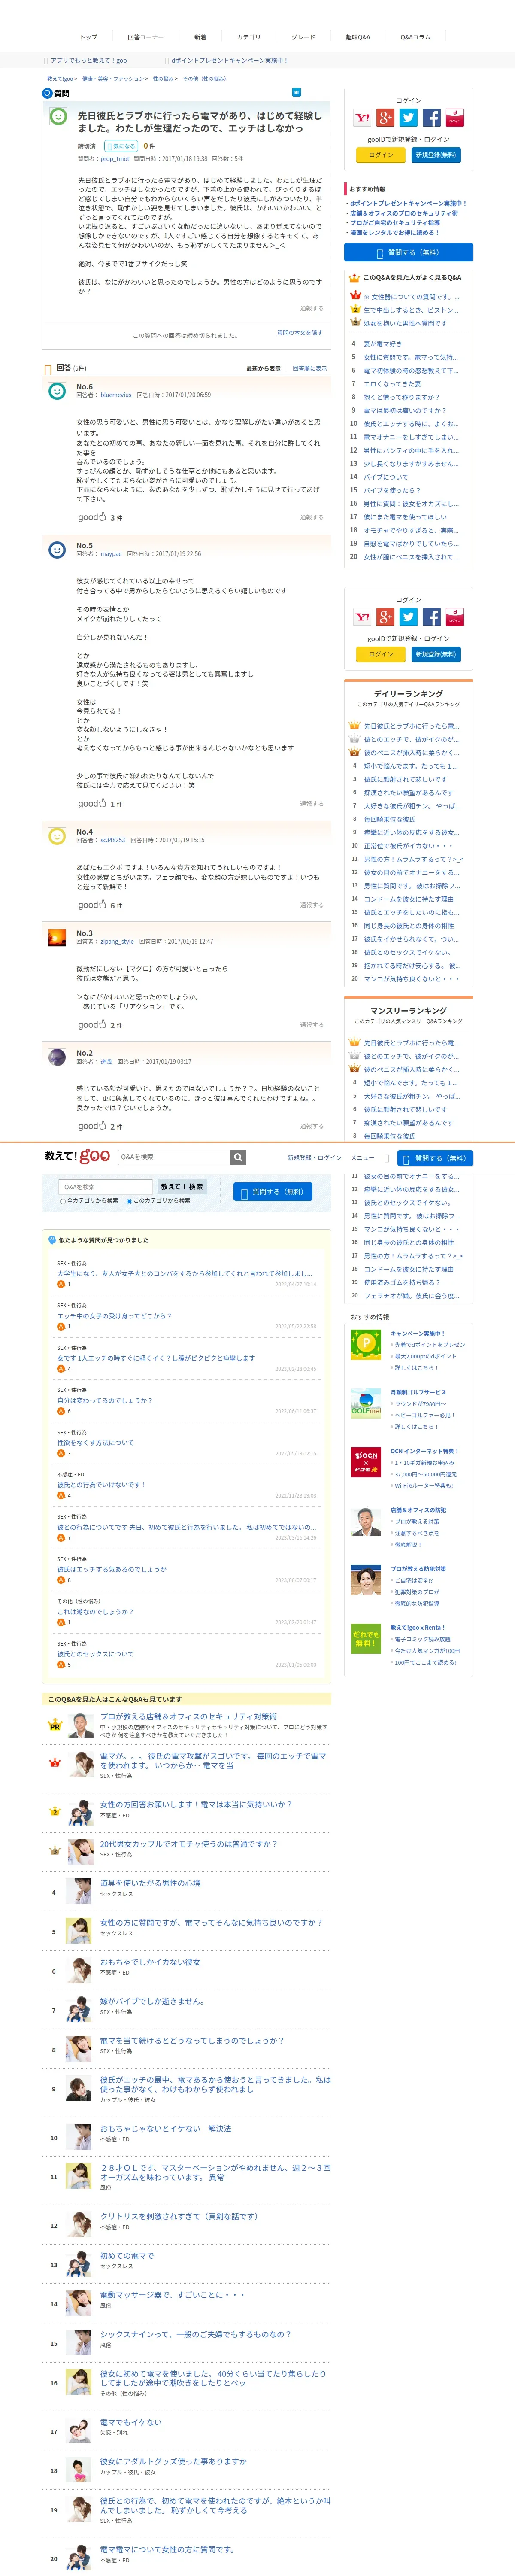Click the good thumbs-up on answer No.4

(92, 905)
